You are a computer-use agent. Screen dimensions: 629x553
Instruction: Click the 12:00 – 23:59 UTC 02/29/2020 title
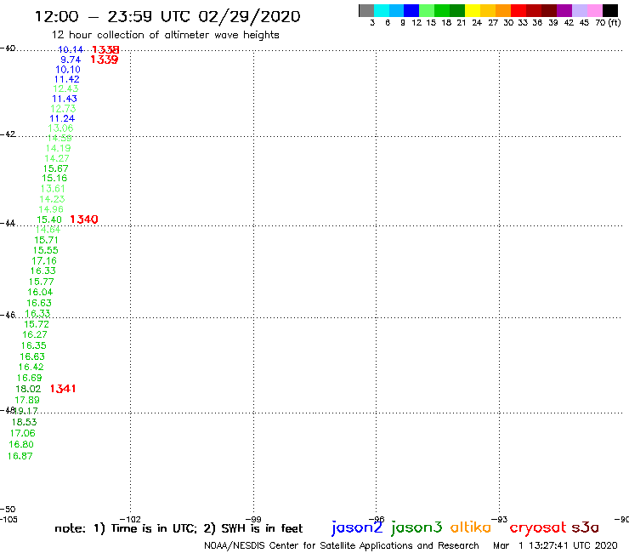click(x=167, y=17)
